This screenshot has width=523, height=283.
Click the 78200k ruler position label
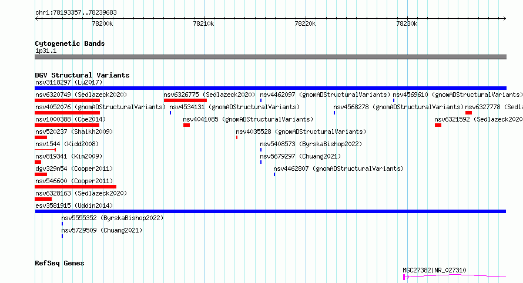(x=102, y=23)
